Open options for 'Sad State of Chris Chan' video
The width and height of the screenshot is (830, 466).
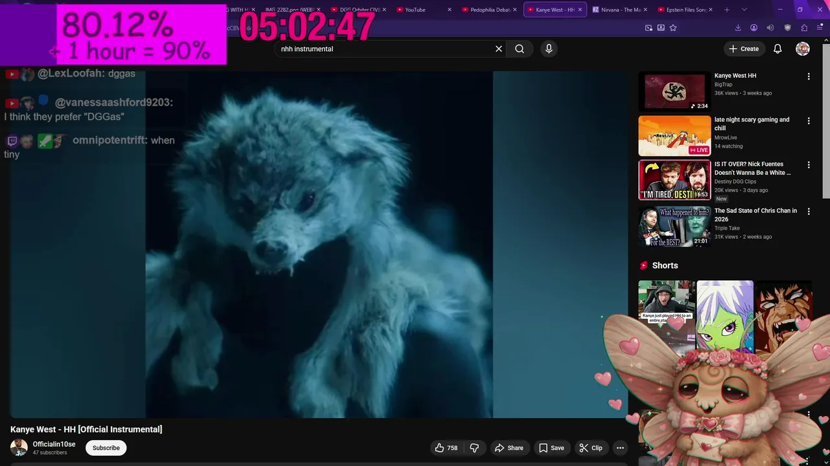[x=809, y=212]
